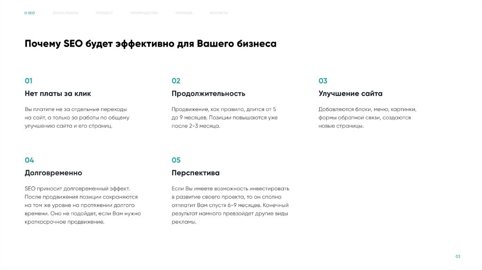
Task: Select the 'Команда' navigation item
Action: click(x=184, y=13)
